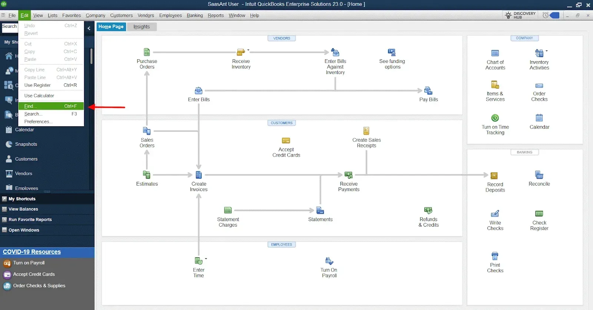Click the Chart of Accounts icon
This screenshot has width=593, height=310.
coord(495,53)
